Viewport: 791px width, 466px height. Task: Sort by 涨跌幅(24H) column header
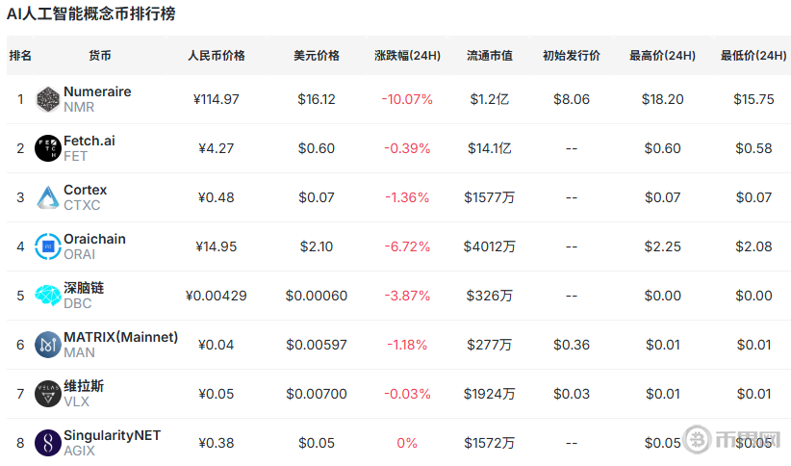point(407,56)
